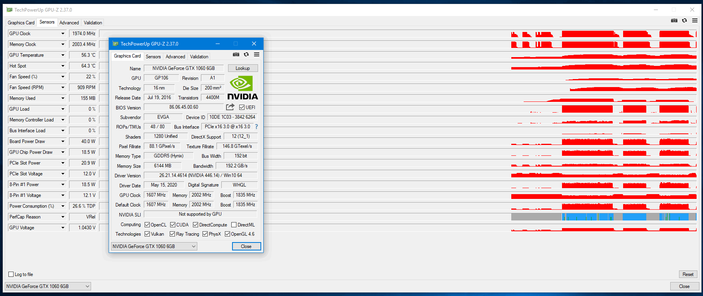Click the GPU Temperature value '56.3 °C'
The height and width of the screenshot is (296, 703).
(x=84, y=55)
